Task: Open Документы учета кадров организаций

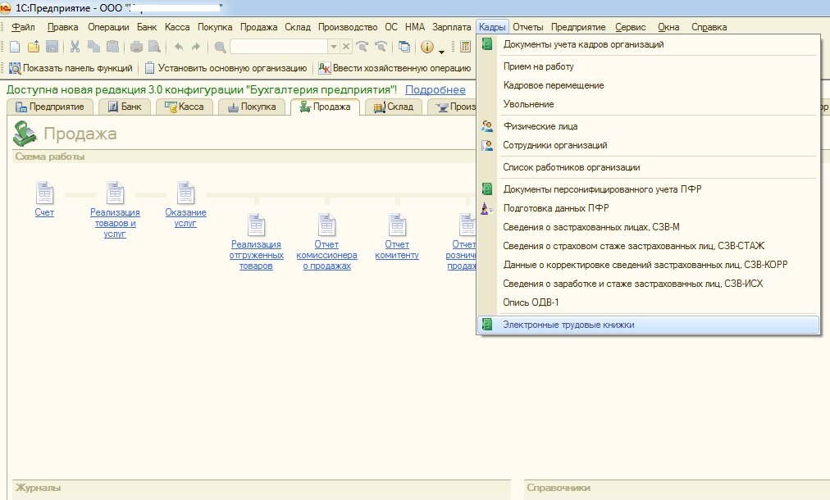Action: click(x=649, y=44)
